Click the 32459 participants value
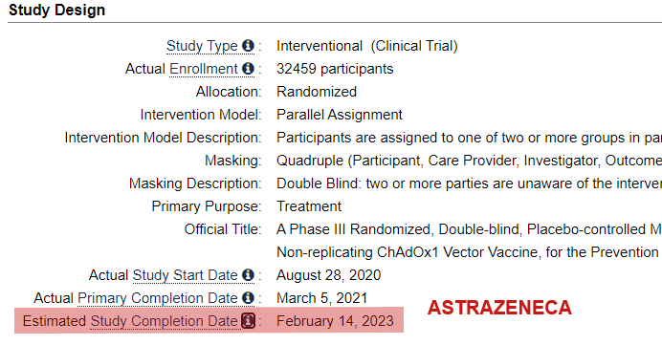The width and height of the screenshot is (662, 345). [335, 69]
